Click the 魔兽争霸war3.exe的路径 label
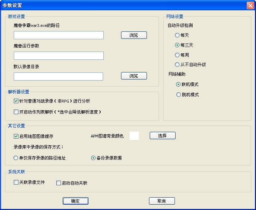This screenshot has height=210, width=256. click(36, 25)
